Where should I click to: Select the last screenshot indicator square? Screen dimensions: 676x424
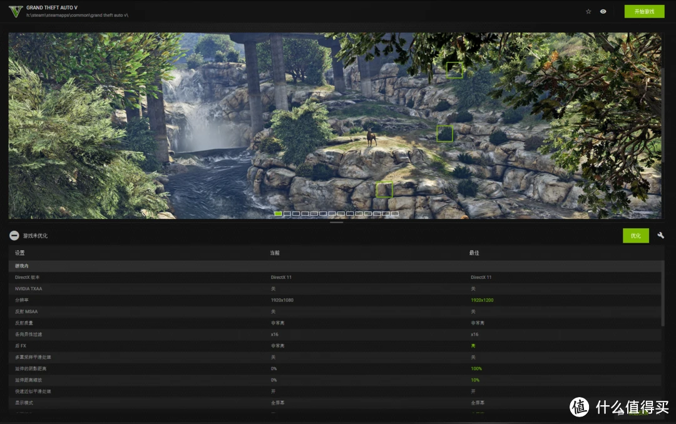[395, 213]
